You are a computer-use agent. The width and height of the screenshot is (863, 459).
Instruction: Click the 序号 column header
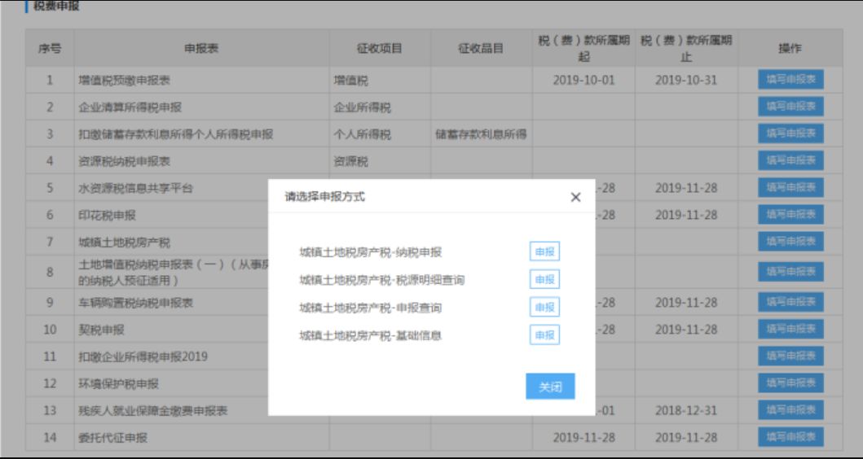pyautogui.click(x=50, y=48)
